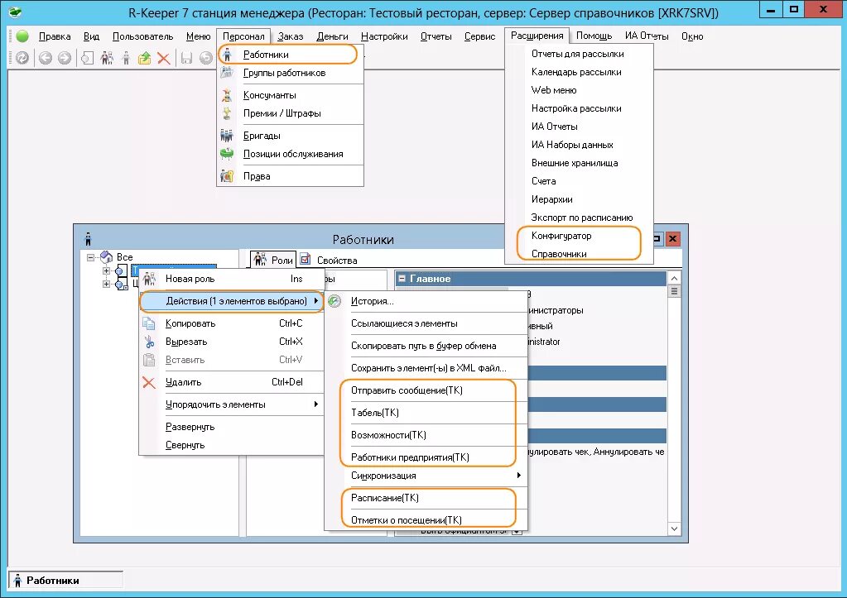Click the two-person roles toolbar icon
The width and height of the screenshot is (847, 598).
point(107,58)
